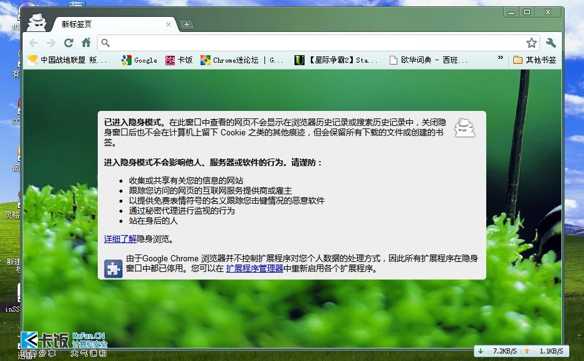Click the browser back arrow
Image resolution: width=584 pixels, height=361 pixels.
pos(33,43)
